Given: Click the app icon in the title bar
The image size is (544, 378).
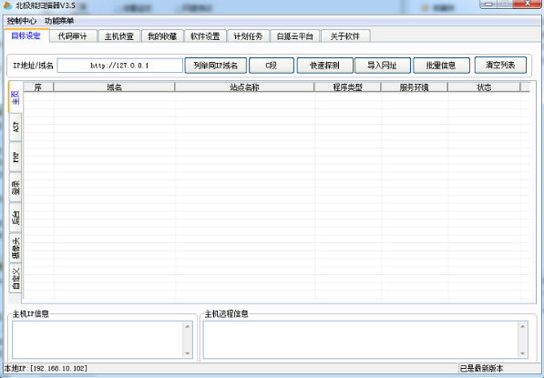Looking at the screenshot, I should coord(7,5).
